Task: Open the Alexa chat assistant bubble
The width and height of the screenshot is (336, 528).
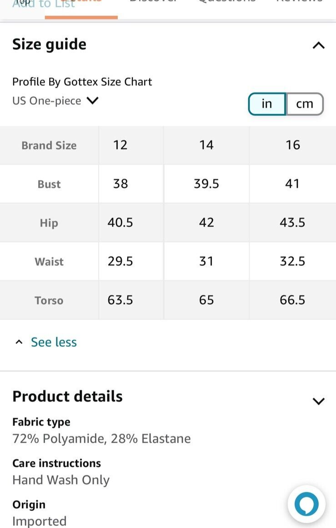Action: (306, 504)
